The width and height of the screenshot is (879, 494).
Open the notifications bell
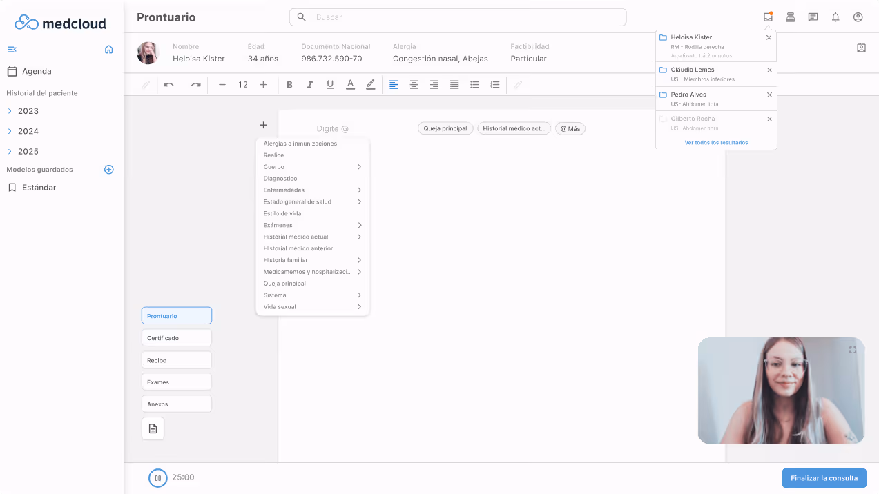point(835,17)
